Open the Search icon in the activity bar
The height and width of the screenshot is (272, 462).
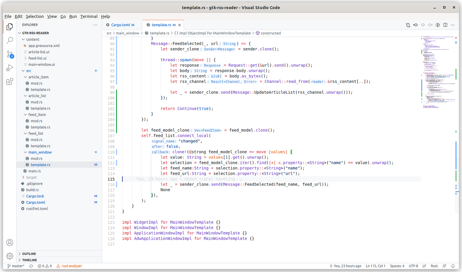(10, 40)
